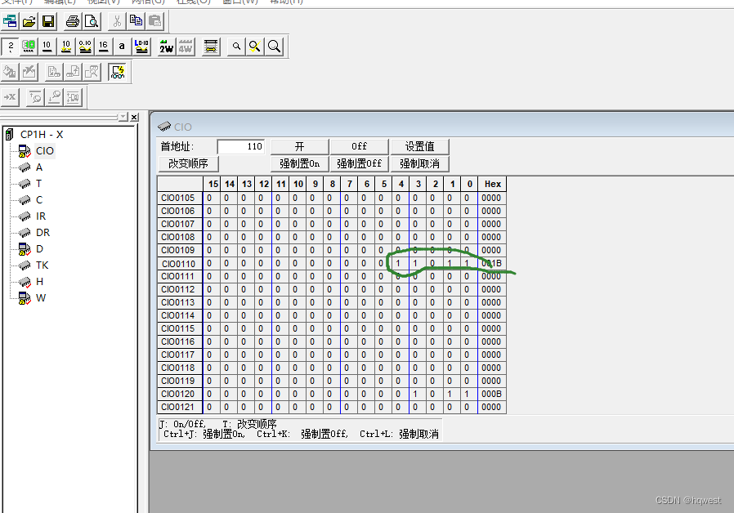Select CP1H - X root node

pyautogui.click(x=42, y=135)
